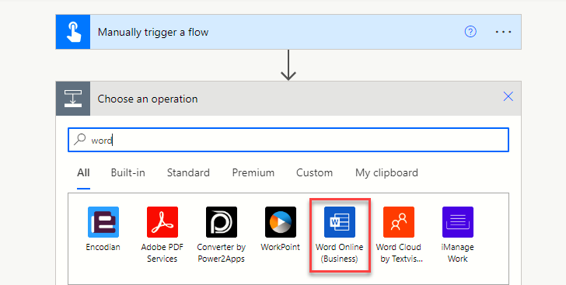
Task: Focus the connector search box containing 'word'
Action: click(288, 140)
